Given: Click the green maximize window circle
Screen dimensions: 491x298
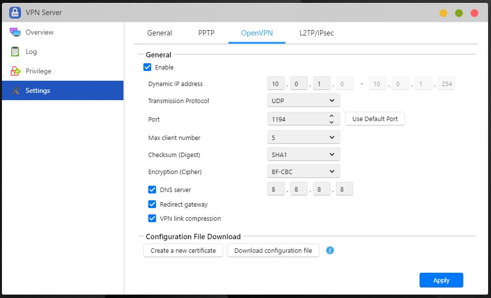Looking at the screenshot, I should [x=459, y=13].
